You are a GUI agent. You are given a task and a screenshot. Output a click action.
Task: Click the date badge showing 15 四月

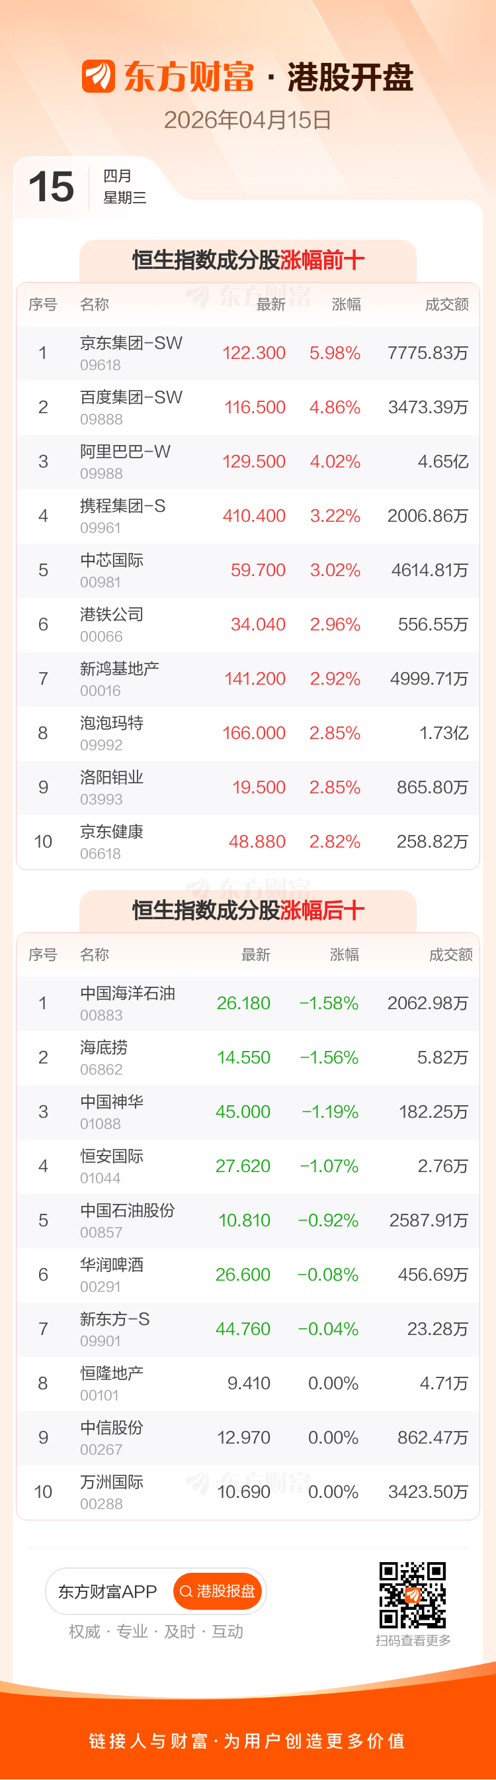[x=86, y=187]
